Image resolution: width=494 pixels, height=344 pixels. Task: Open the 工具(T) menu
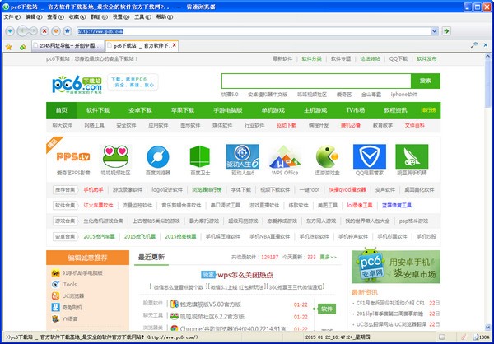click(x=142, y=17)
